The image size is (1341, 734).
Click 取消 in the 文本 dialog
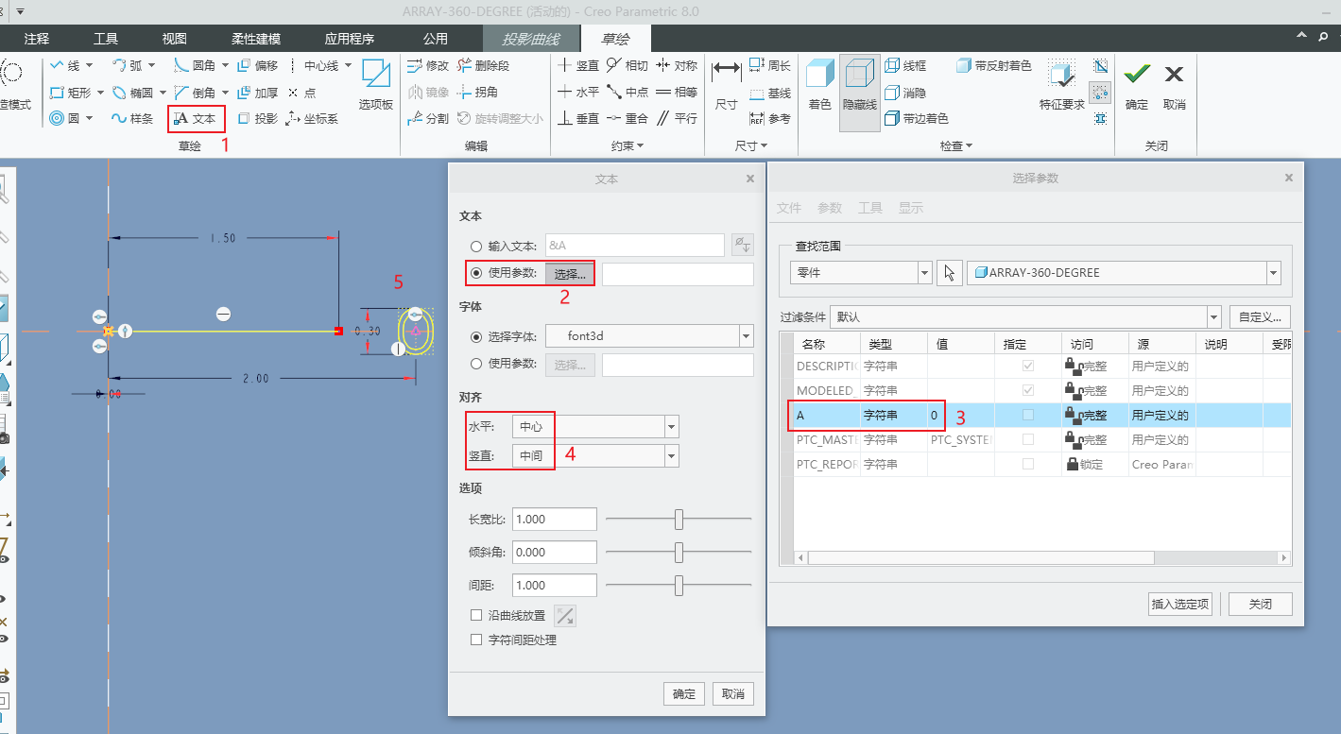pos(733,694)
